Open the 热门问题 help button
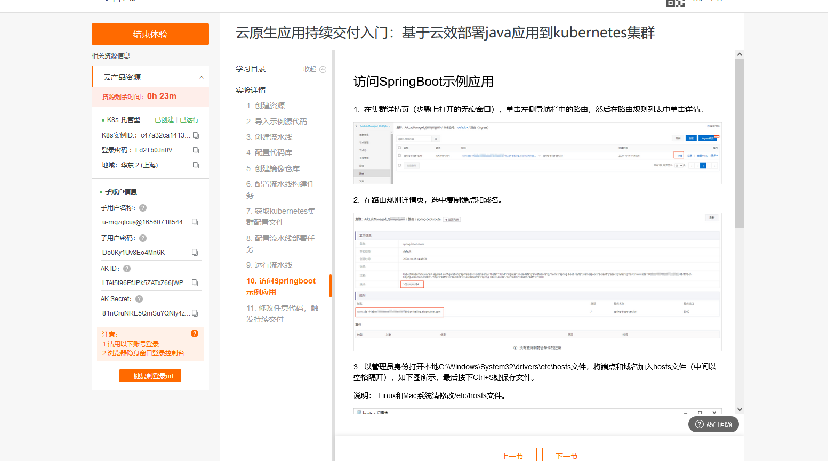The image size is (828, 461). 713,424
